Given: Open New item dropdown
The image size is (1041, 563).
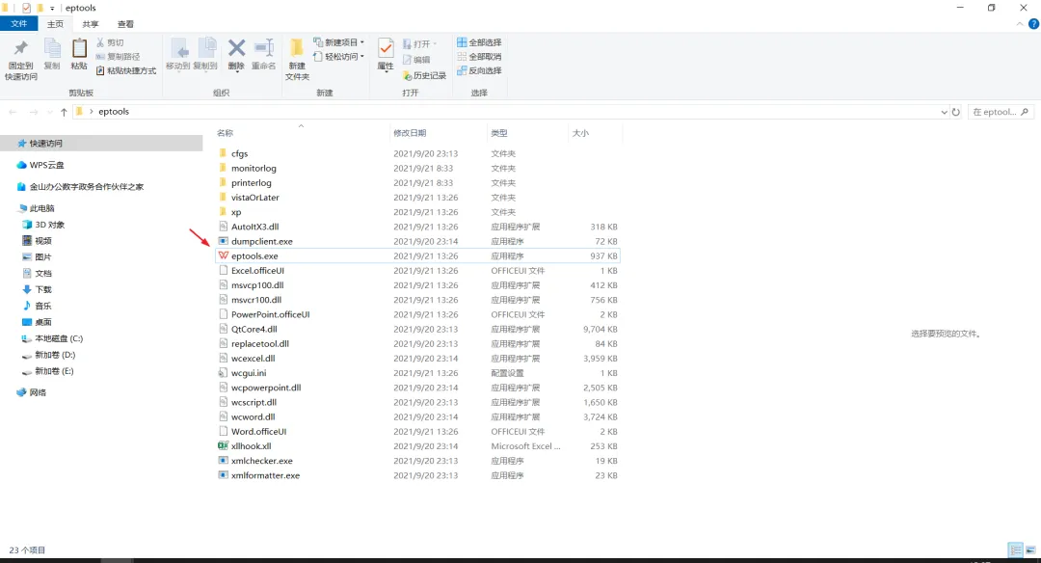Looking at the screenshot, I should tap(338, 42).
